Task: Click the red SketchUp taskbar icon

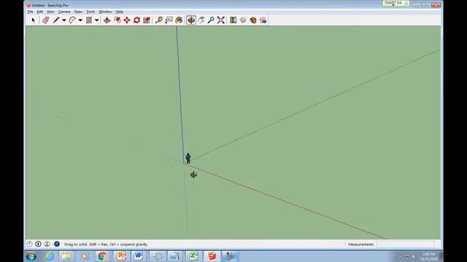Action: coord(212,256)
